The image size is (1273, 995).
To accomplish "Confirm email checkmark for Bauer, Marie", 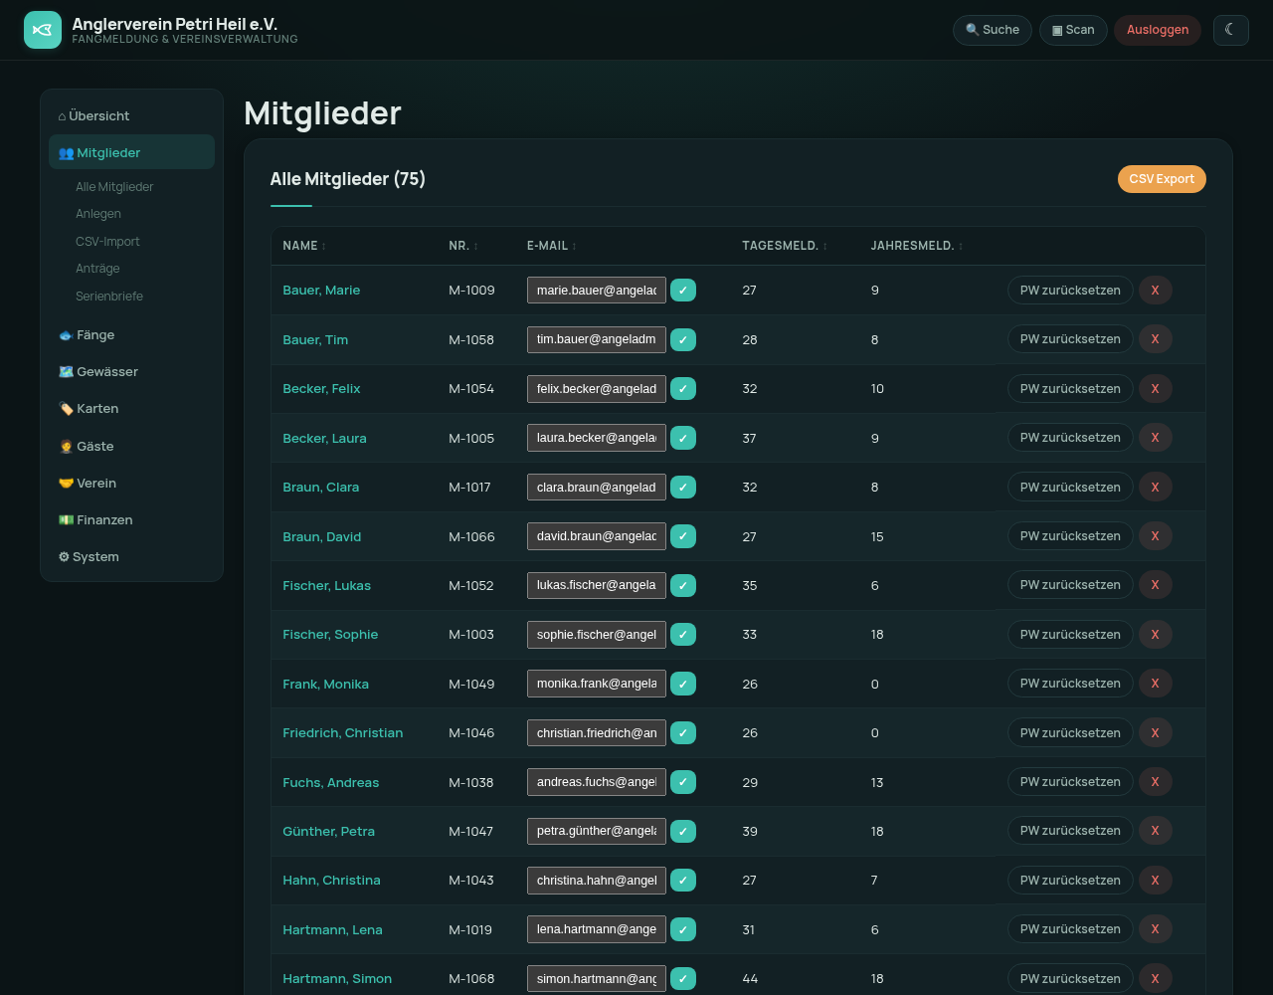I will (x=683, y=290).
